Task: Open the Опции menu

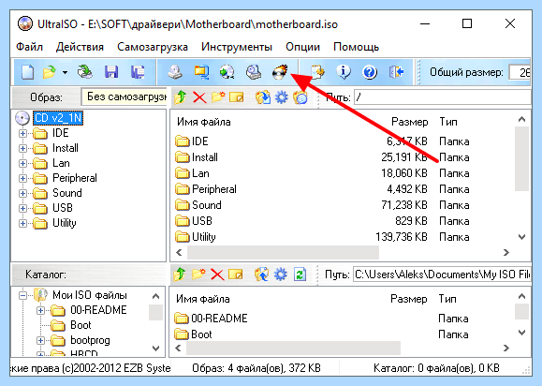Action: pyautogui.click(x=302, y=47)
